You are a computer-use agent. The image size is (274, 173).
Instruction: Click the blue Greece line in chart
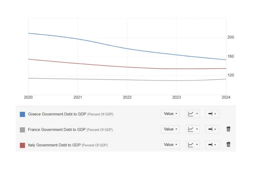[x=127, y=49]
